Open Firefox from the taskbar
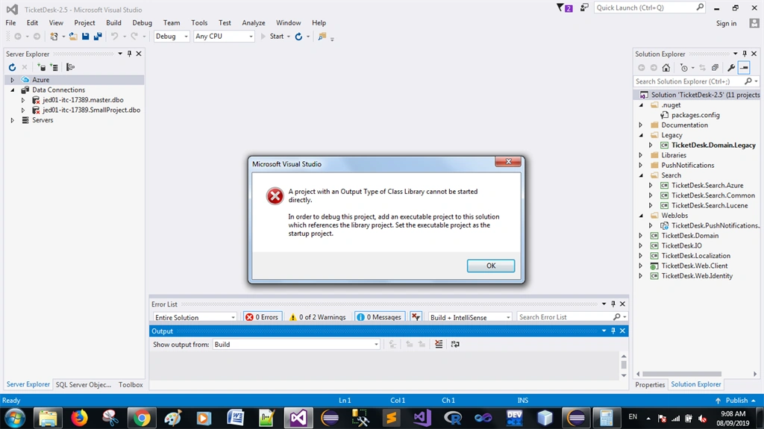This screenshot has width=764, height=429. point(79,418)
